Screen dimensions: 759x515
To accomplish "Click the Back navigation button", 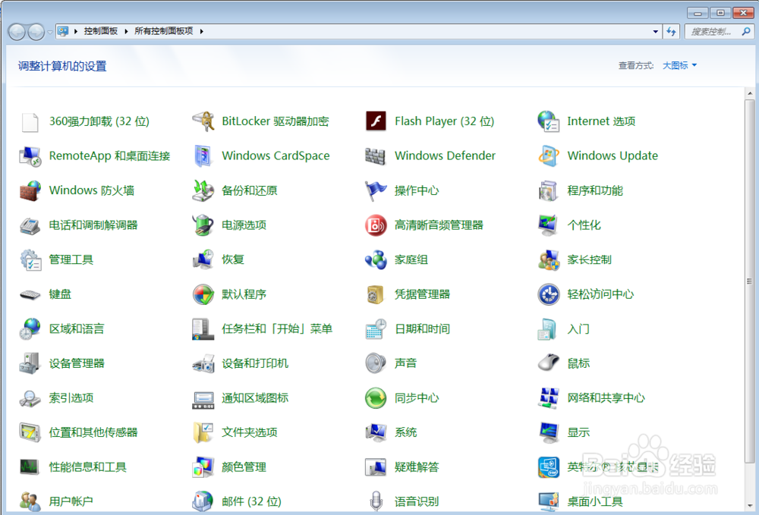I will (17, 32).
